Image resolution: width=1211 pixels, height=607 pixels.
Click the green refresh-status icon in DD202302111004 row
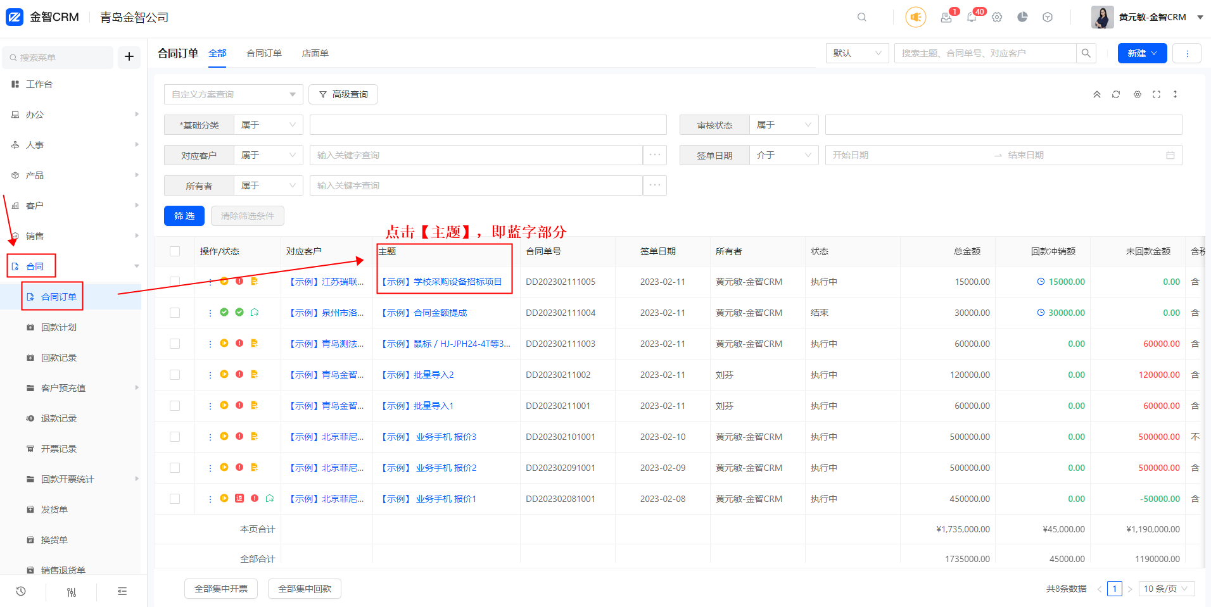pos(255,312)
